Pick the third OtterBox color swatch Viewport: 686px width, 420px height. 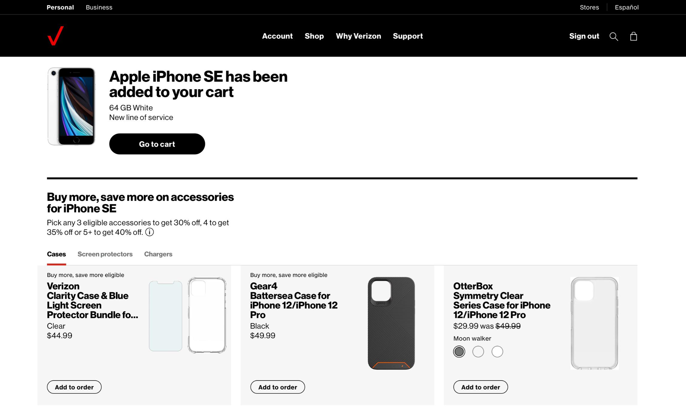click(x=497, y=351)
